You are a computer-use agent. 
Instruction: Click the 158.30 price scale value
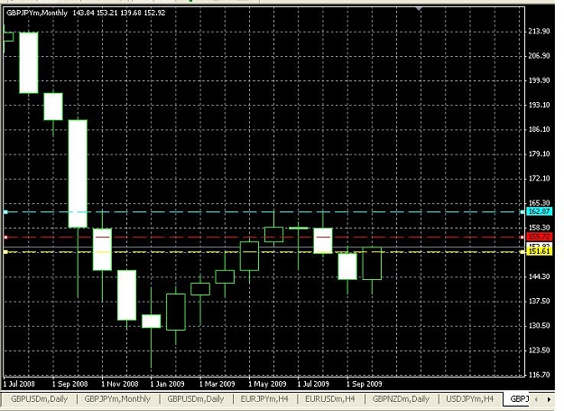(x=539, y=228)
